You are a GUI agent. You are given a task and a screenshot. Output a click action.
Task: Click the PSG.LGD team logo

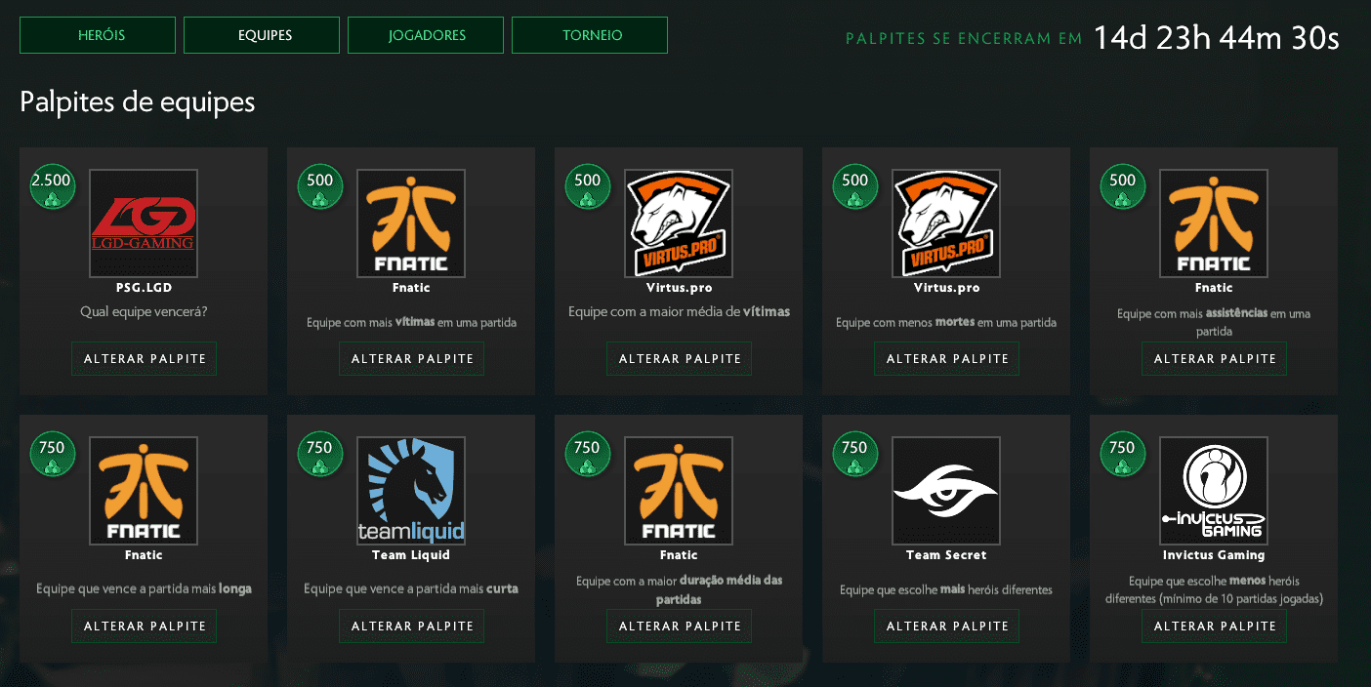(x=144, y=223)
